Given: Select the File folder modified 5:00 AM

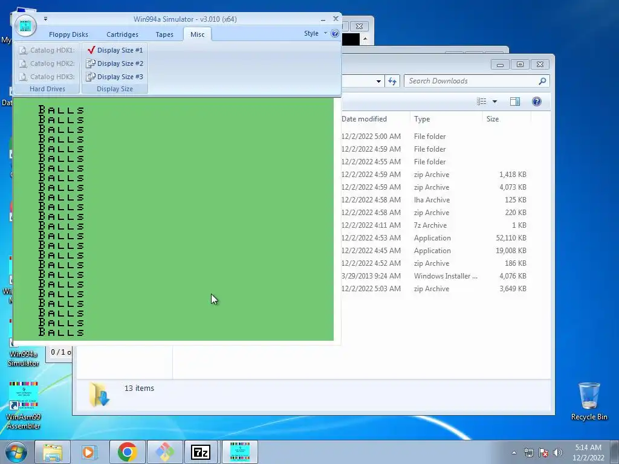Looking at the screenshot, I should (434, 136).
